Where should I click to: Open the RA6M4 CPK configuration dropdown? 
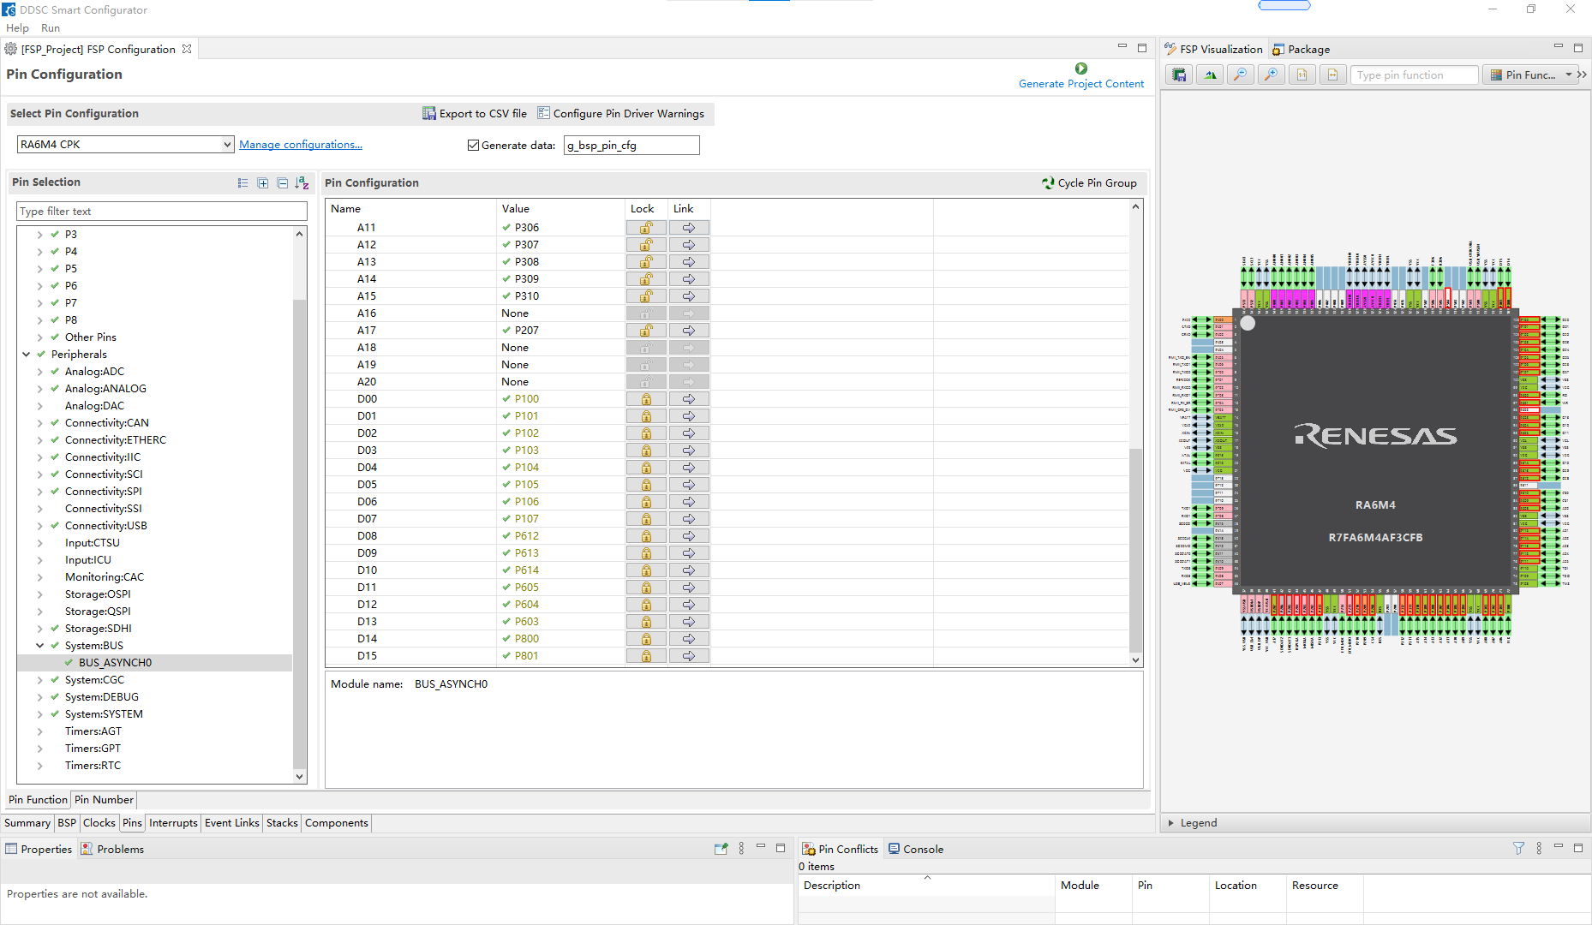[x=227, y=145]
